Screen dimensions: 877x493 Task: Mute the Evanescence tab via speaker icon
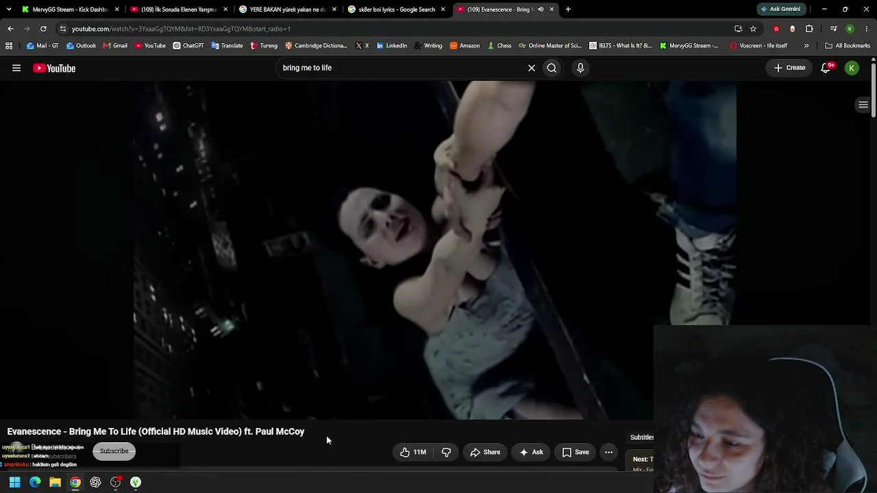pyautogui.click(x=541, y=10)
